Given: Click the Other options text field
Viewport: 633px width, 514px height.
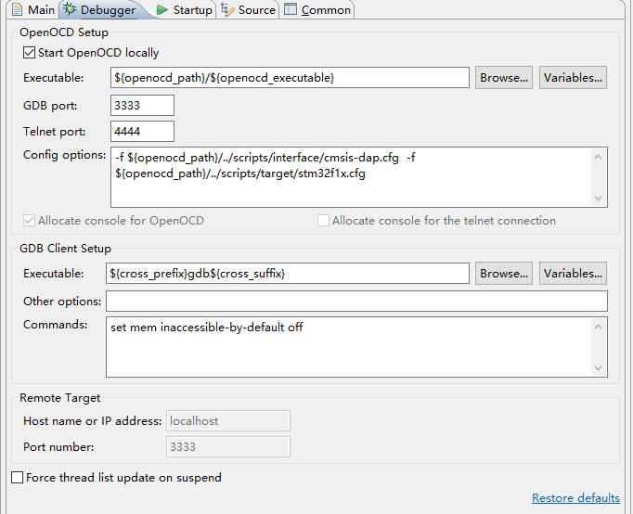Looking at the screenshot, I should pyautogui.click(x=356, y=302).
